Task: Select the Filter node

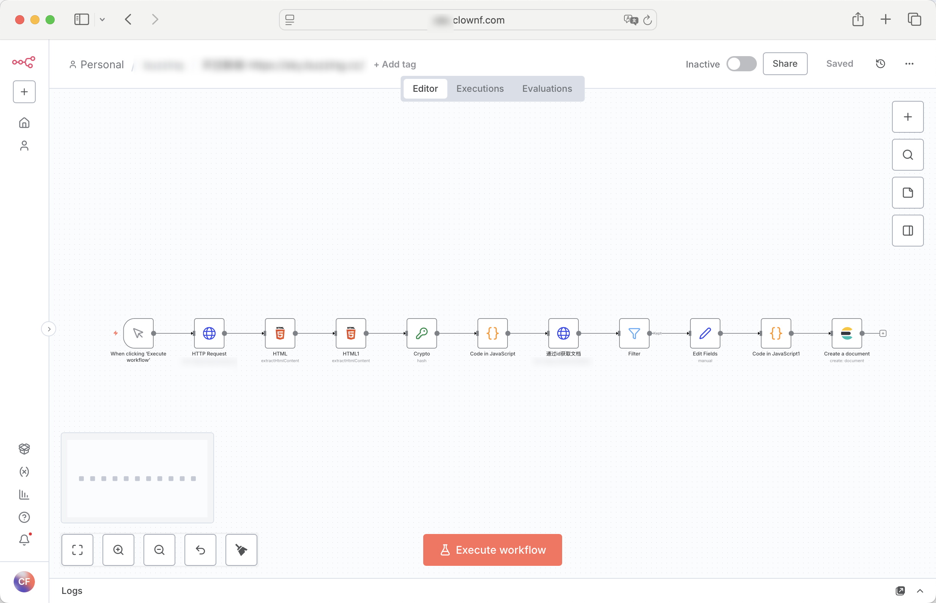Action: pos(634,333)
